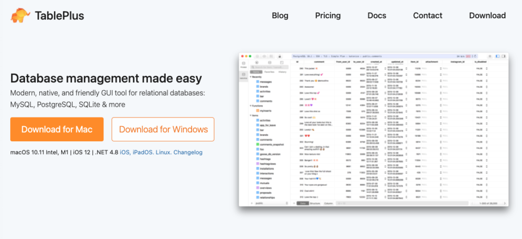Collapse the Recently group in preview sidebar
The height and width of the screenshot is (239, 522).
(251, 77)
